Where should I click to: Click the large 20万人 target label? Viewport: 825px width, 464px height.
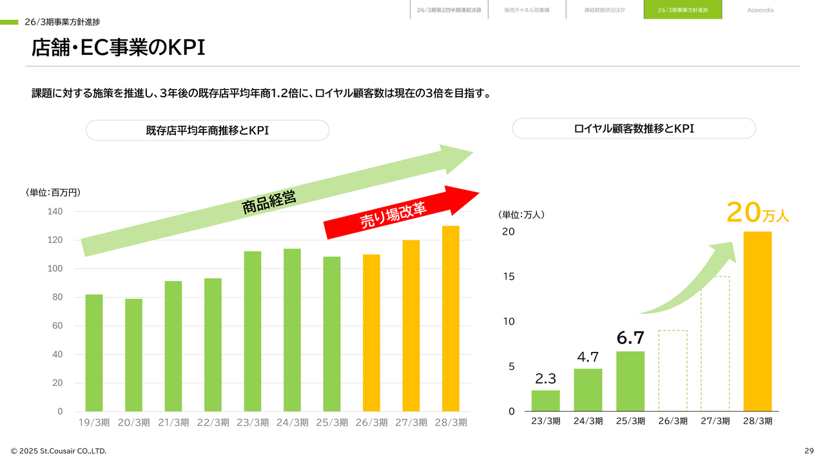[x=757, y=213]
